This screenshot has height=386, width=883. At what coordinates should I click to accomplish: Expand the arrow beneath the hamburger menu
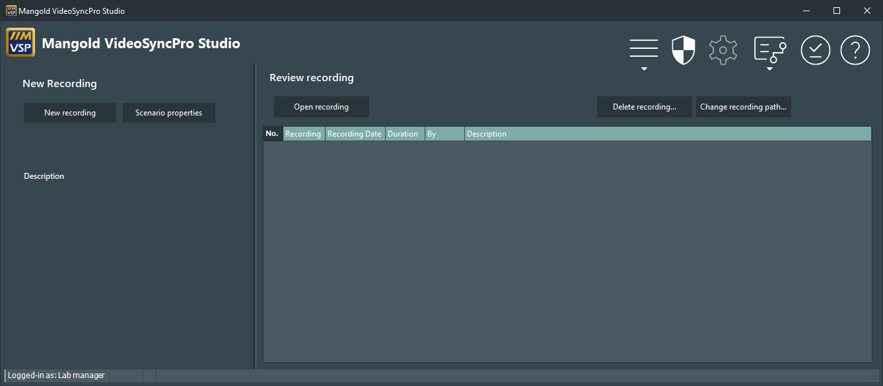click(x=644, y=69)
